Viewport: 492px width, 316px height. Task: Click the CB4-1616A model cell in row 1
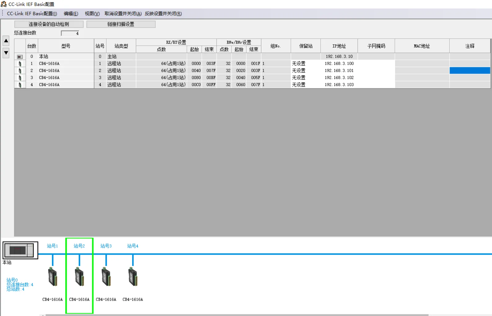66,64
